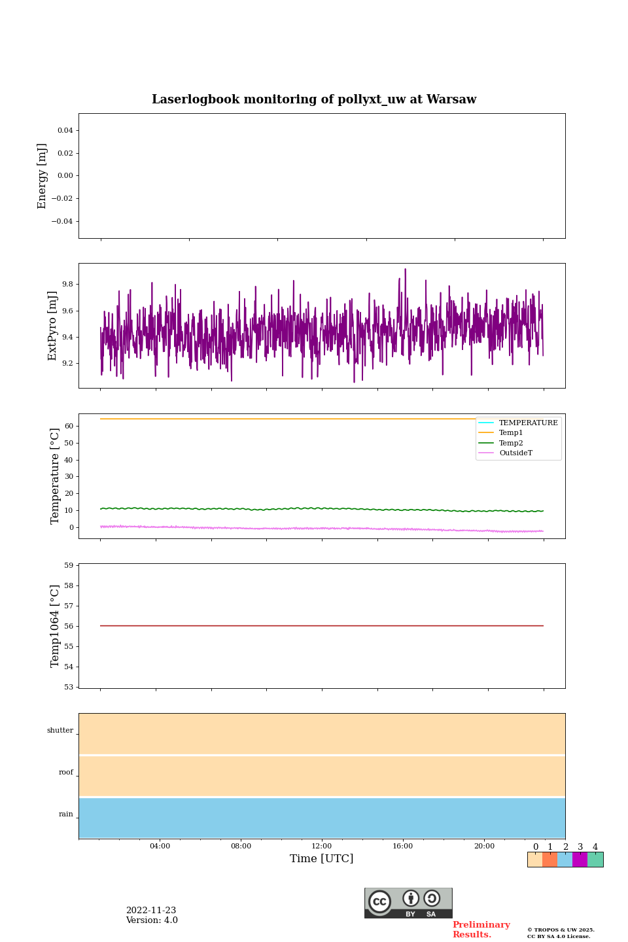Click the roof status band
Screen dimensions: 628x942
tap(322, 776)
